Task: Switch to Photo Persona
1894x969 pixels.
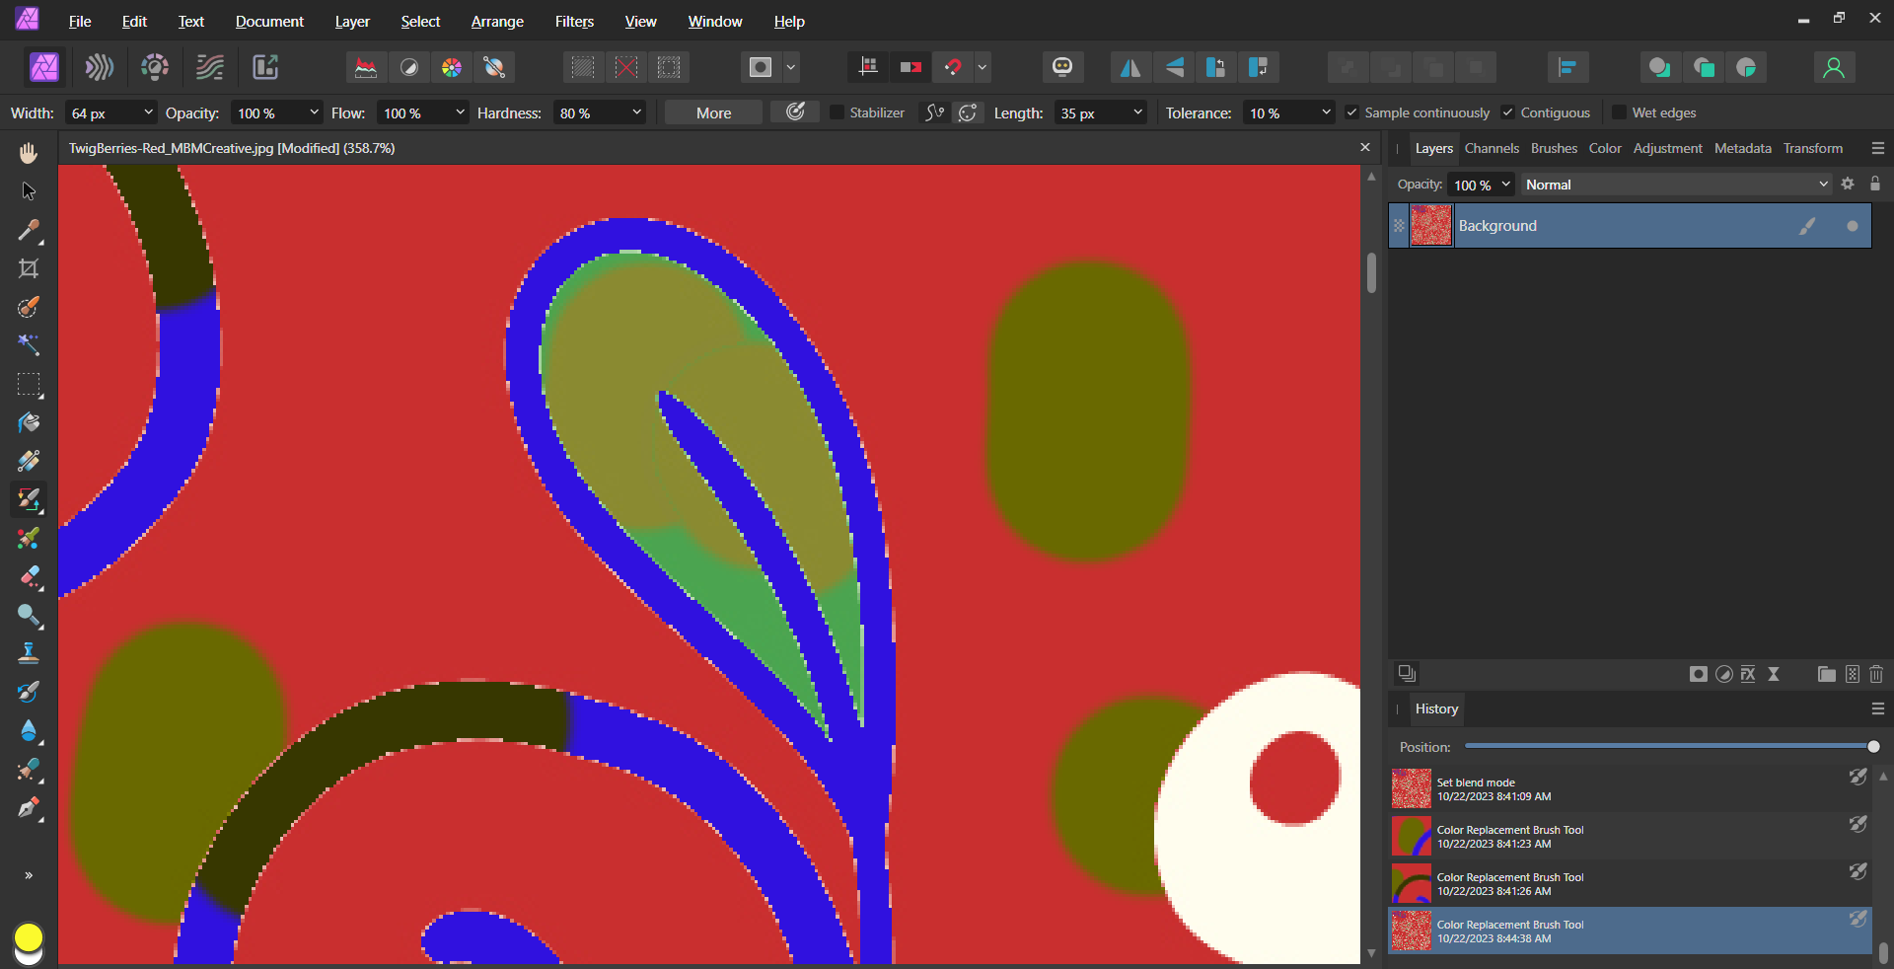Action: point(44,67)
